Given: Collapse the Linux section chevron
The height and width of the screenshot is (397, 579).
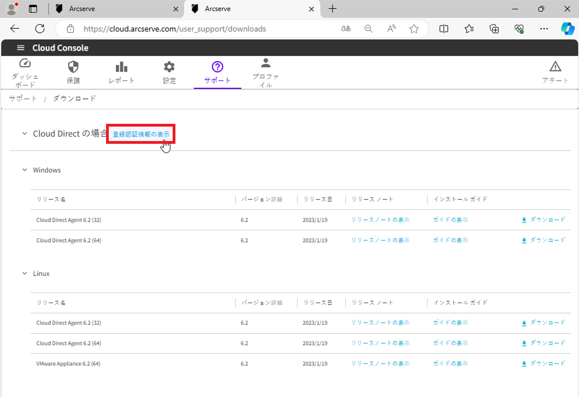Looking at the screenshot, I should tap(24, 274).
